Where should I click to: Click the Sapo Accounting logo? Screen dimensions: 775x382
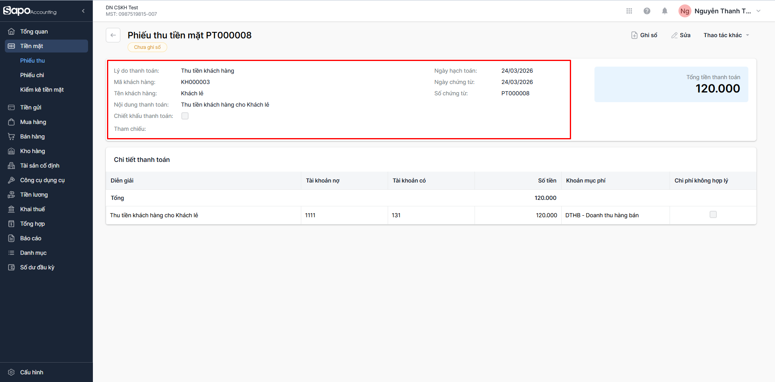pos(30,11)
